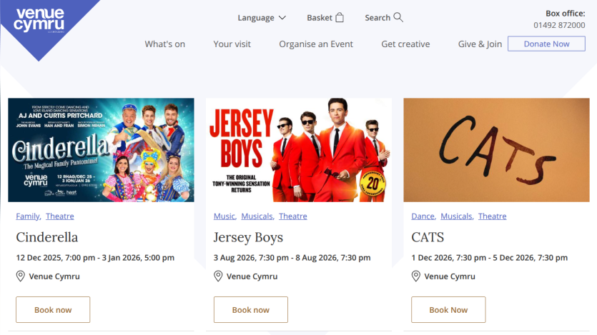The height and width of the screenshot is (335, 597).
Task: Click the Cinderella dates 12 Dec 2025 text
Action: 95,258
